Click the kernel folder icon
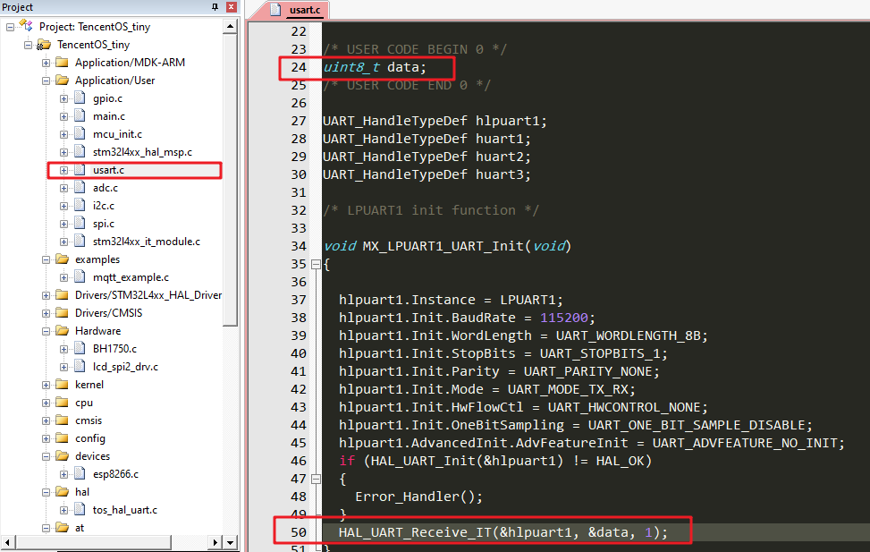The height and width of the screenshot is (552, 870). click(63, 385)
